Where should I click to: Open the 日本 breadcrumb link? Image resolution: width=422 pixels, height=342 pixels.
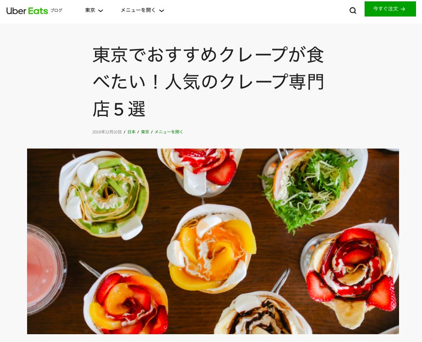coord(131,132)
